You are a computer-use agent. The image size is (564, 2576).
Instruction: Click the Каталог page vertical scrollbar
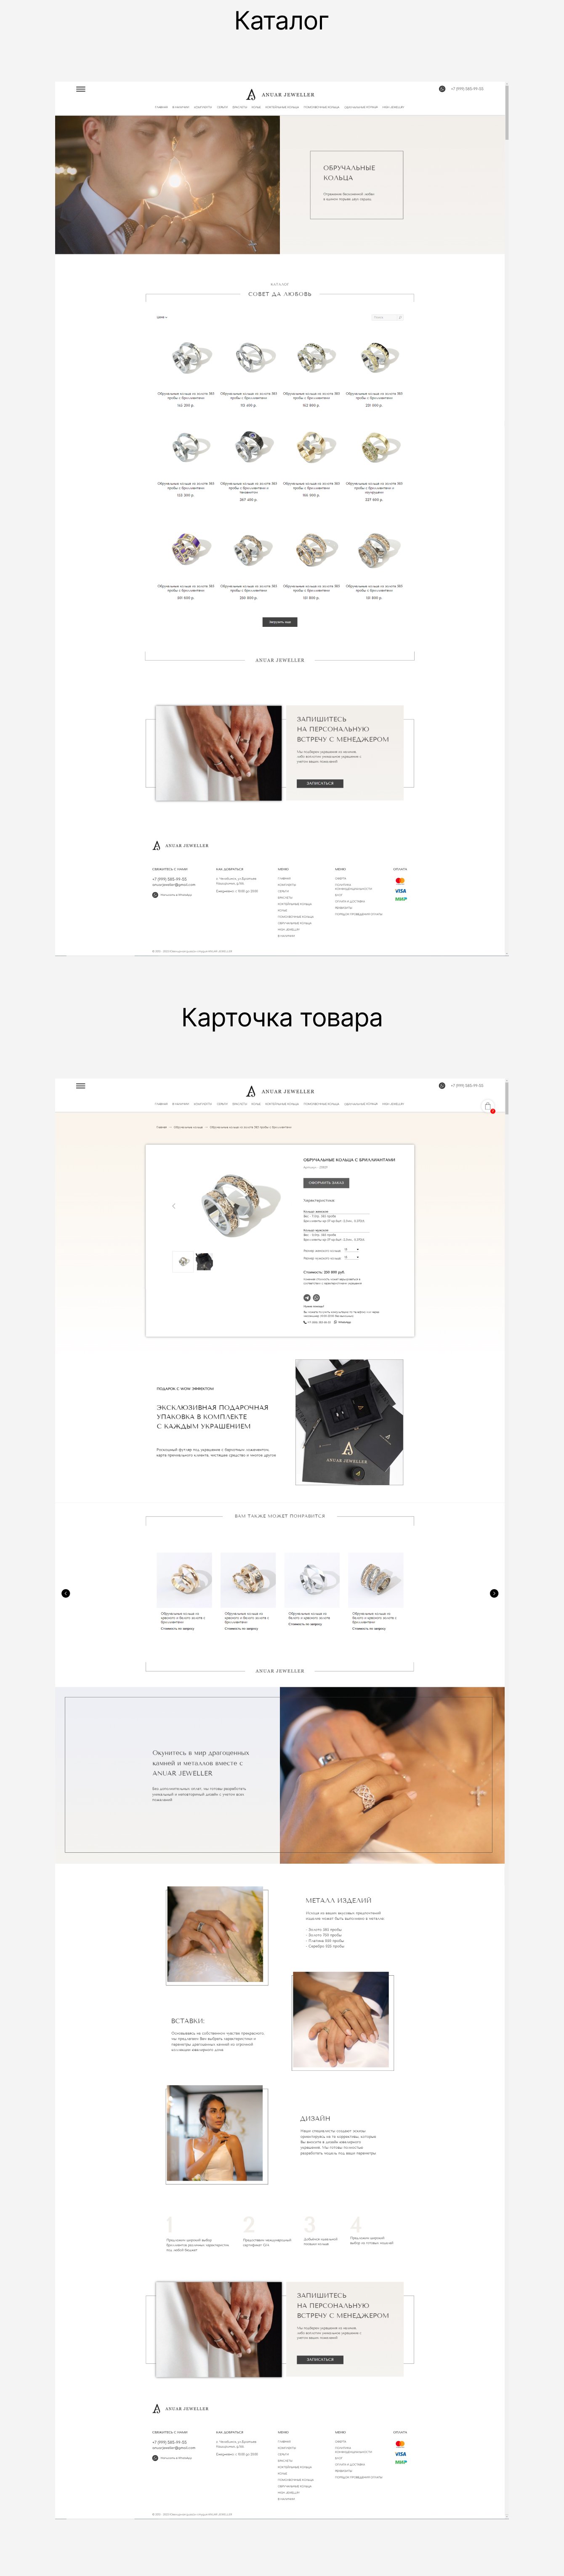[507, 112]
